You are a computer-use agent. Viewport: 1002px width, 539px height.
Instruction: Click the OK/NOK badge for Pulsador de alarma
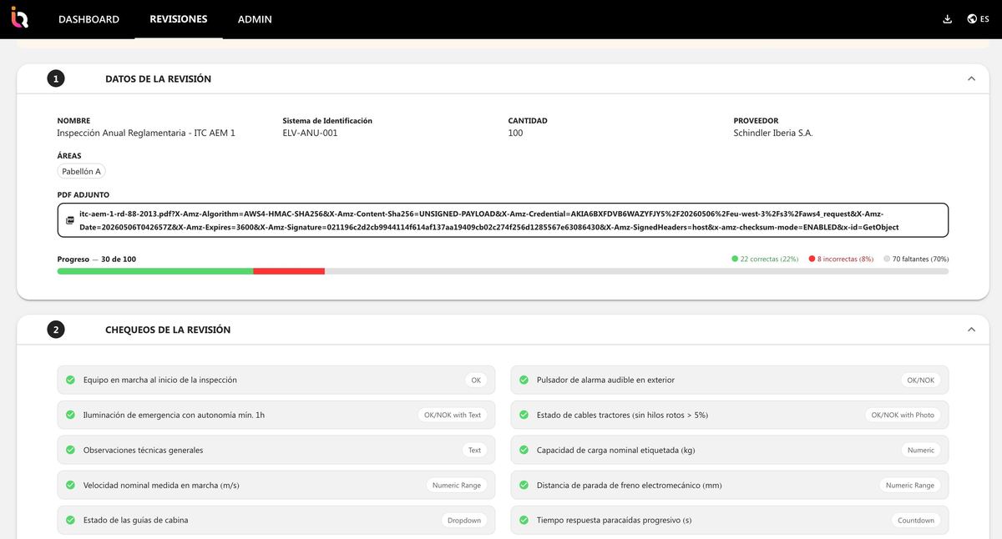click(921, 380)
